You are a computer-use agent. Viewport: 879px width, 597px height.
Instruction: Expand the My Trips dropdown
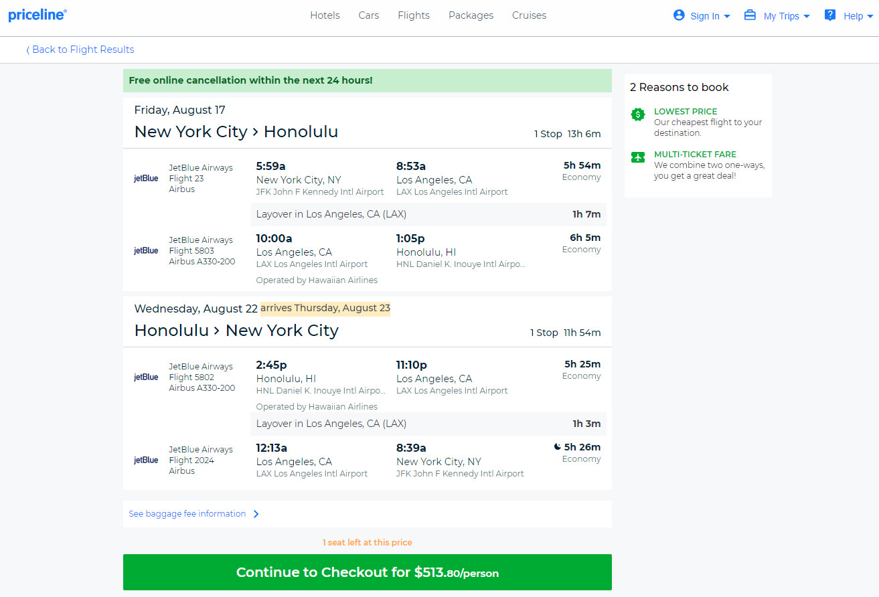coord(786,16)
